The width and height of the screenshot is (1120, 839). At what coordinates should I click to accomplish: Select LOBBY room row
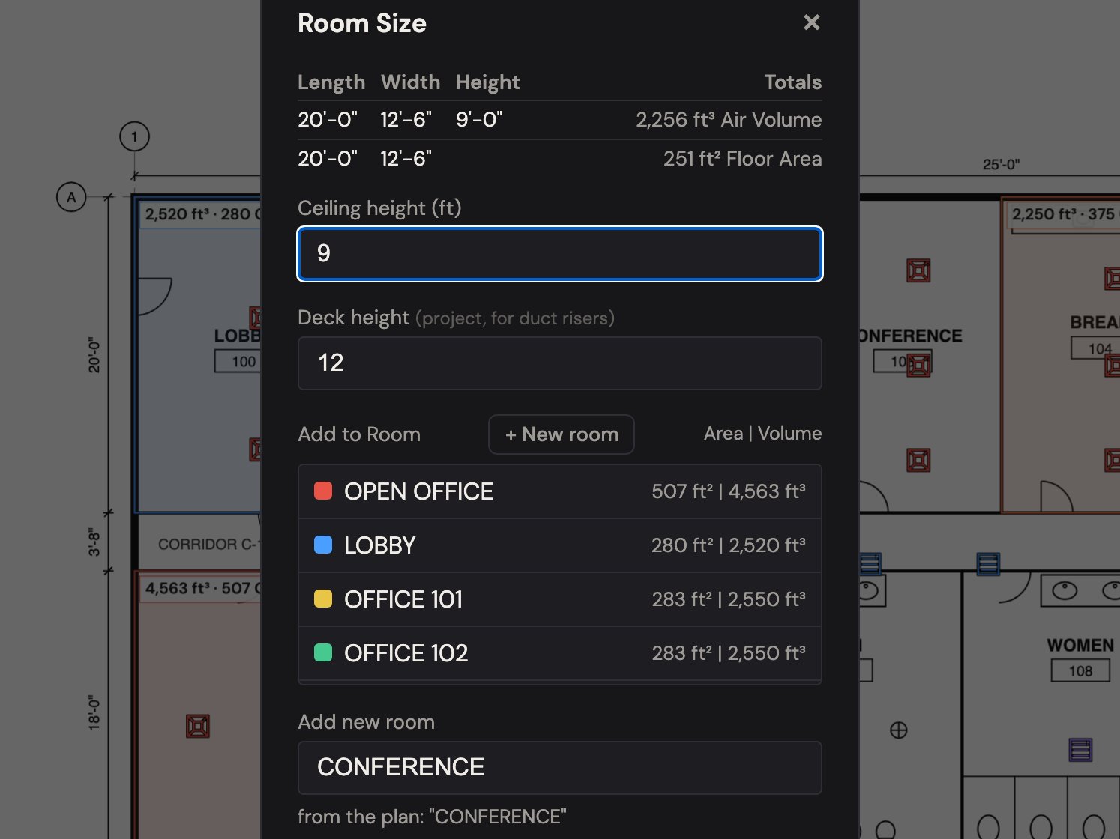560,545
